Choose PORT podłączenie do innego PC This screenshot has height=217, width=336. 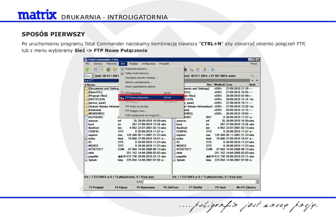pyautogui.click(x=151, y=115)
